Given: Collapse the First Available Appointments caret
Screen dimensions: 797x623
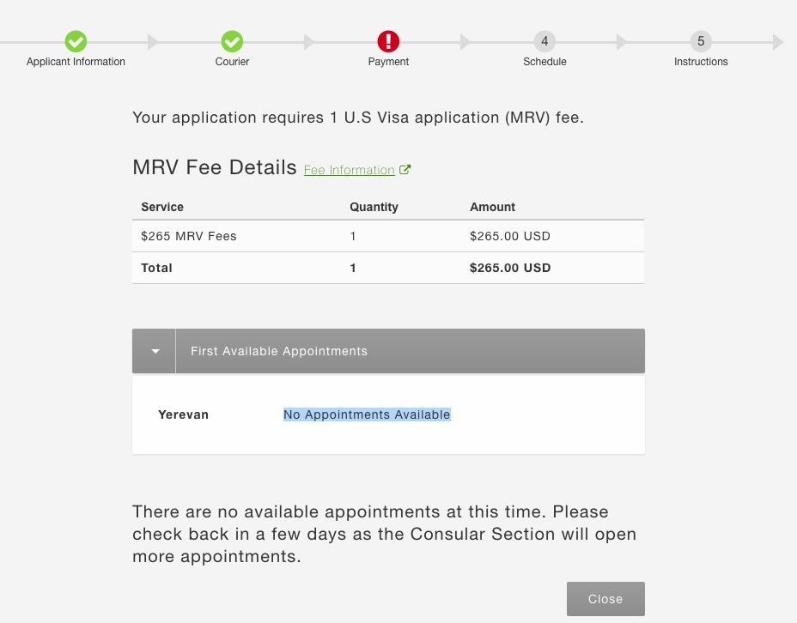Looking at the screenshot, I should pos(155,351).
